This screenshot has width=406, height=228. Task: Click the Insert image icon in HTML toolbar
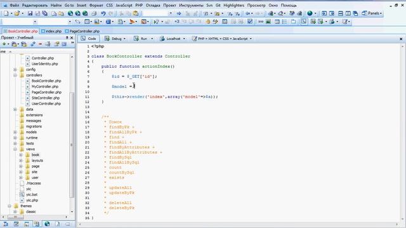[x=268, y=22]
